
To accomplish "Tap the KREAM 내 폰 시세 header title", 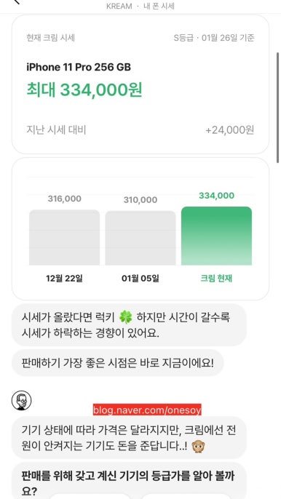I will click(x=140, y=7).
